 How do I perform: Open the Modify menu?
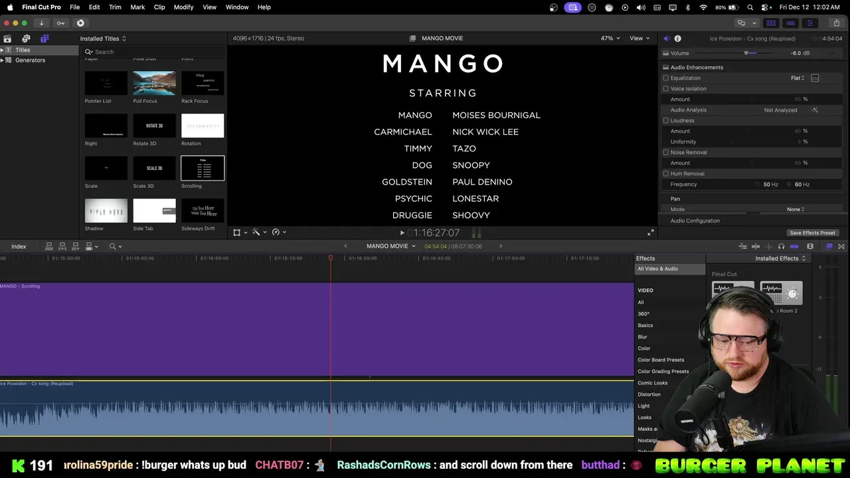point(184,7)
